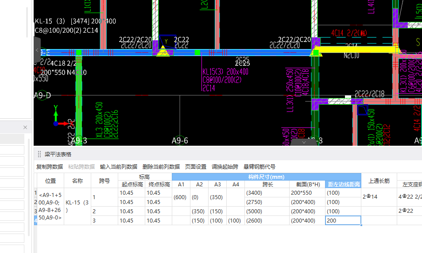Open 页面设置
The width and height of the screenshot is (422, 253).
click(196, 166)
